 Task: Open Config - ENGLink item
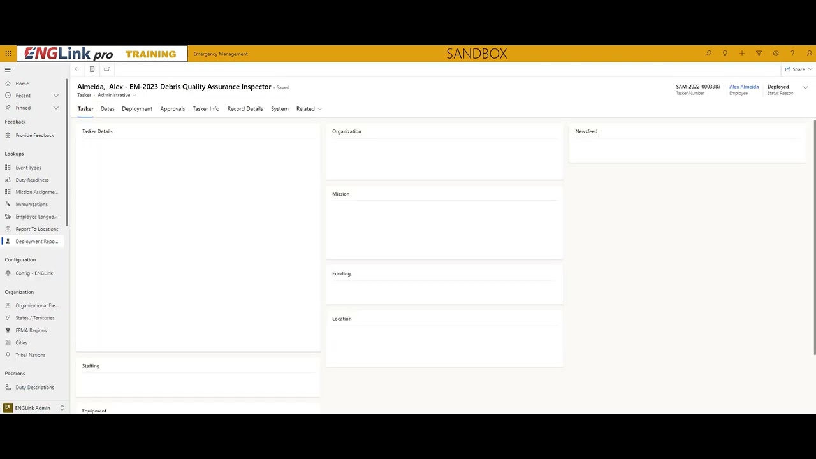(x=32, y=273)
